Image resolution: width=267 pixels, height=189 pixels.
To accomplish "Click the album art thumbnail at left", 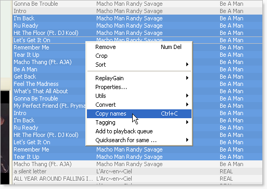I will click(x=5, y=137).
